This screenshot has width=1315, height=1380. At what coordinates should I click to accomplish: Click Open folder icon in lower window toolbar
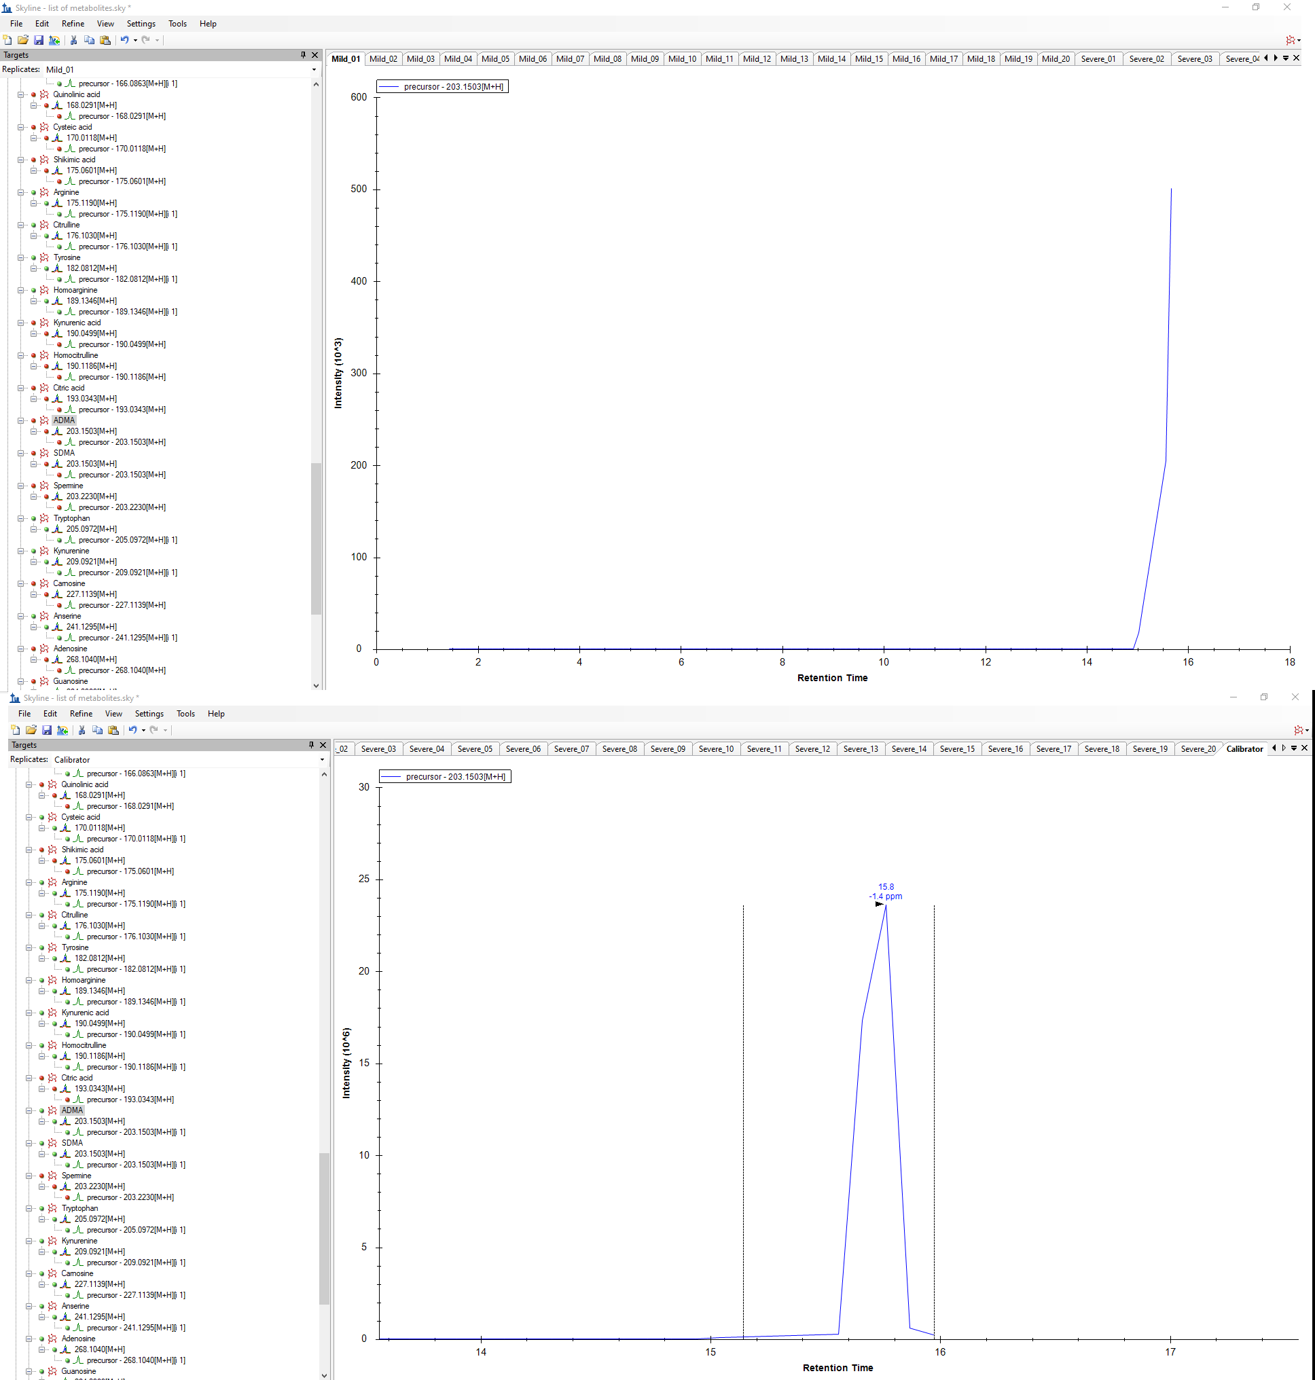31,730
